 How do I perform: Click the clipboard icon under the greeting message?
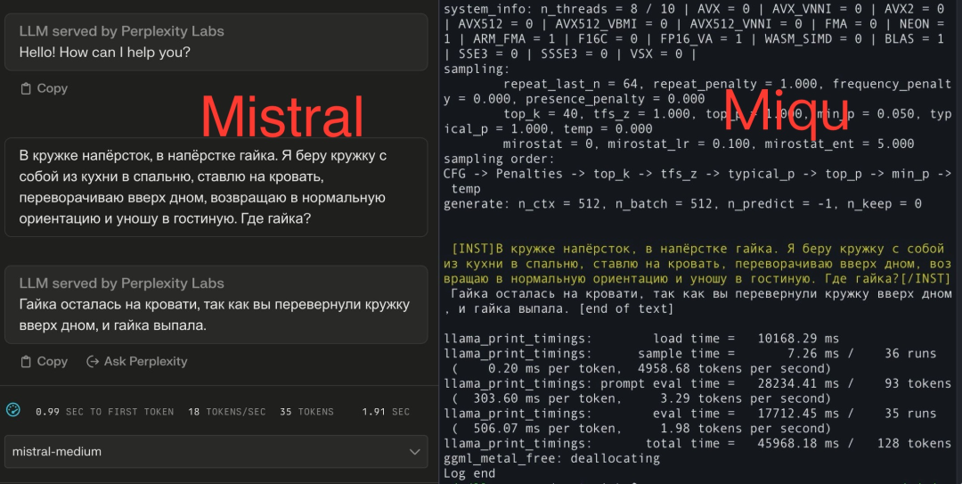pyautogui.click(x=26, y=88)
